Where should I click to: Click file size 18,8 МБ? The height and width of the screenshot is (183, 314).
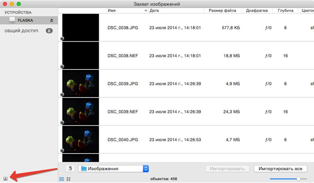point(232,56)
